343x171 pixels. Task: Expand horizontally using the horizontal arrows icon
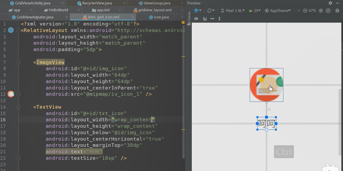click(212, 19)
